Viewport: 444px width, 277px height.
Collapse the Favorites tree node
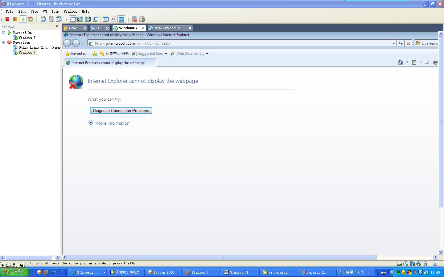[4, 42]
